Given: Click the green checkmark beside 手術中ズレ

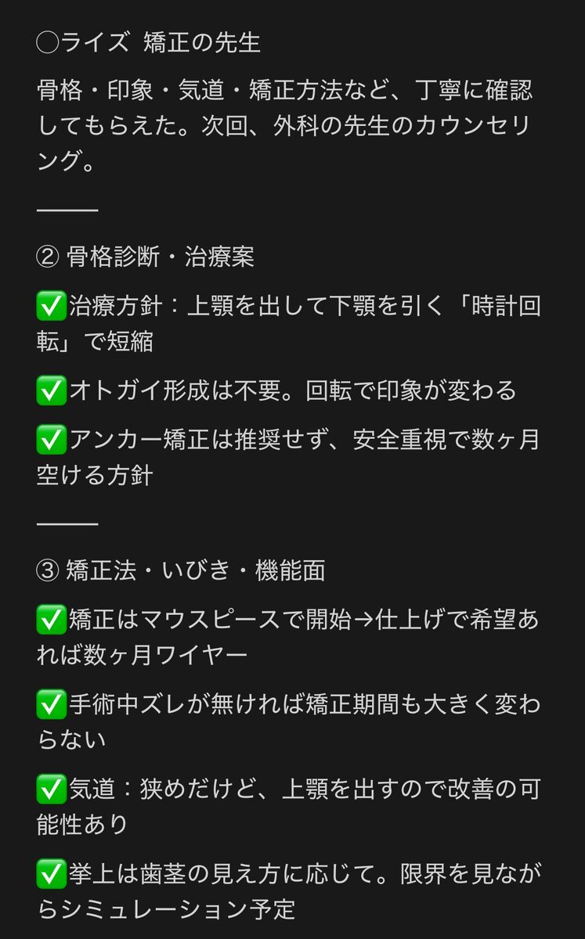Looking at the screenshot, I should tap(50, 704).
